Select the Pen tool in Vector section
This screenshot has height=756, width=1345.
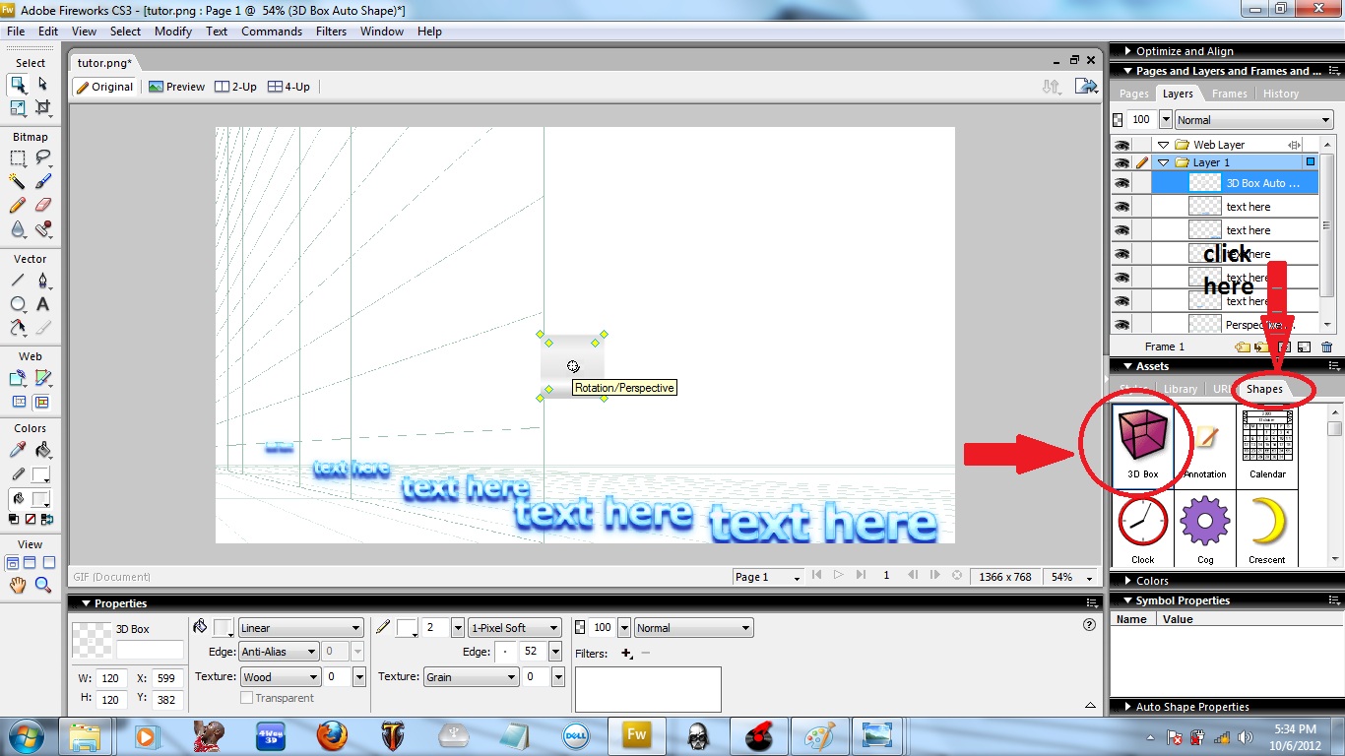click(43, 278)
